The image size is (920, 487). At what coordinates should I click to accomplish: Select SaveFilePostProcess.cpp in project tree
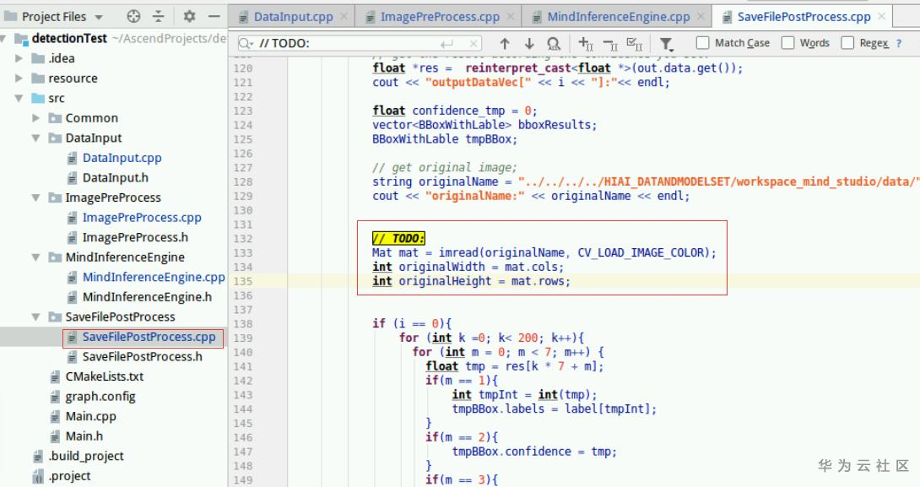(x=149, y=337)
